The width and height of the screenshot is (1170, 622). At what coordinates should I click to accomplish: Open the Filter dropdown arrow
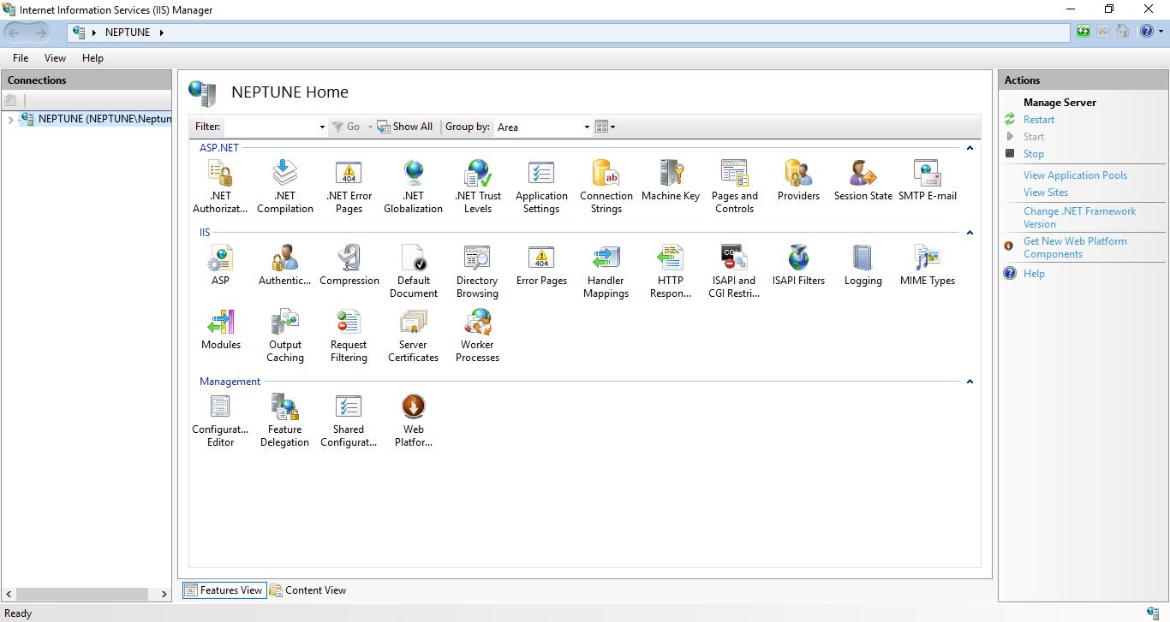[x=322, y=127]
